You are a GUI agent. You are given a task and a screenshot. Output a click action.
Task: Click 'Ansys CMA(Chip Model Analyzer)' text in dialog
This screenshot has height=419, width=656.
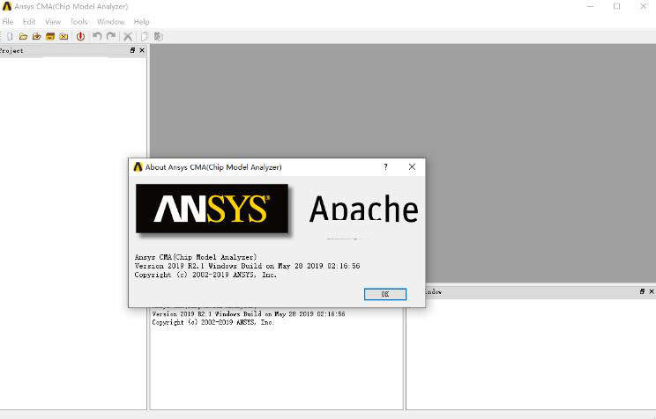coord(196,257)
